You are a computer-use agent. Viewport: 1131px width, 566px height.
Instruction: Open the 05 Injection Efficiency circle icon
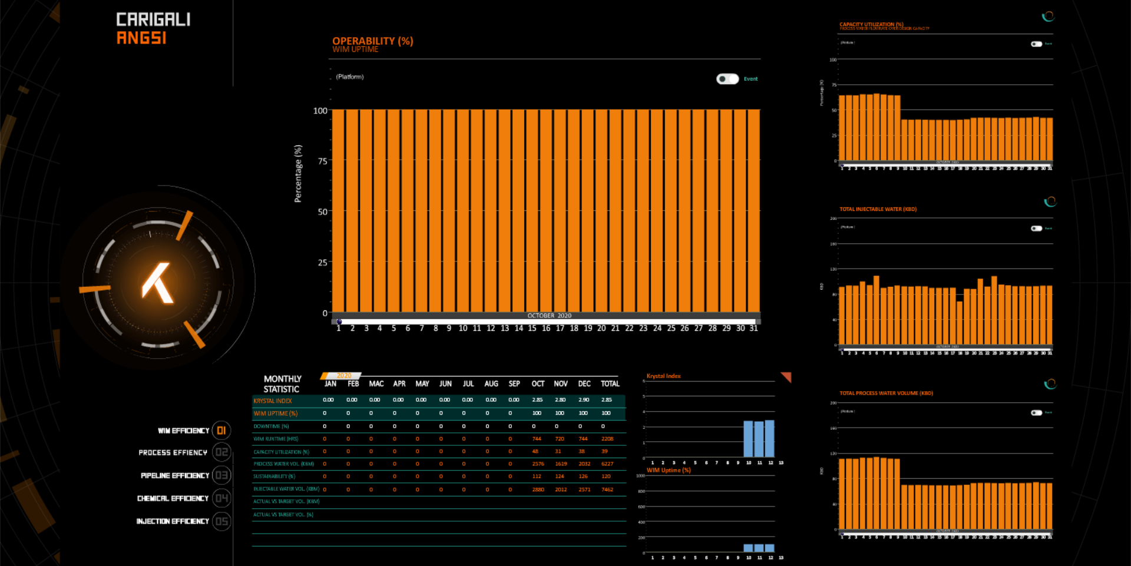[x=221, y=521]
